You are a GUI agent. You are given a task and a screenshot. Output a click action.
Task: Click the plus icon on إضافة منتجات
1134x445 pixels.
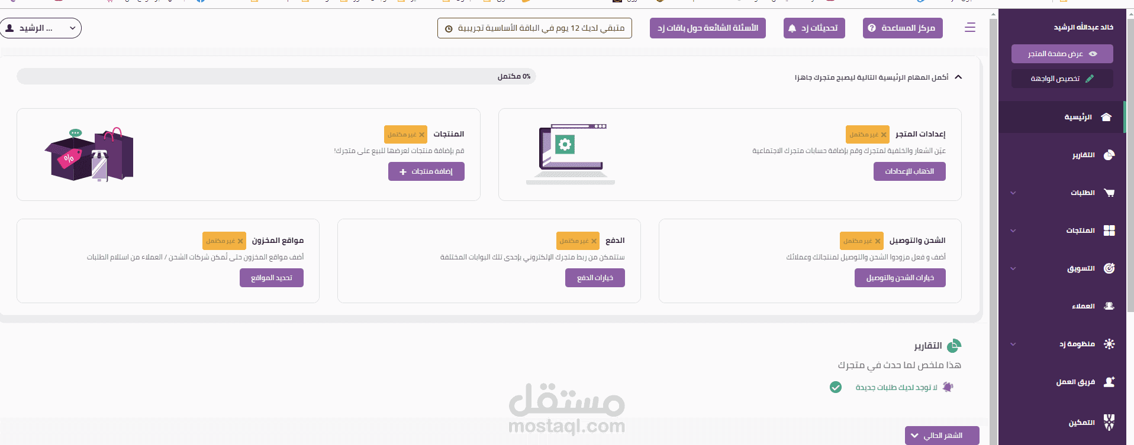click(403, 172)
